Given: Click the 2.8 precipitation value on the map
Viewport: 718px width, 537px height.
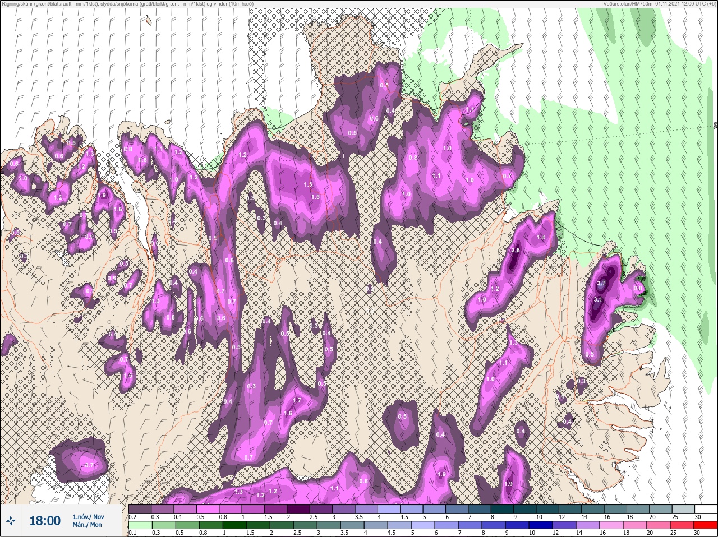Looking at the screenshot, I should tap(516, 250).
